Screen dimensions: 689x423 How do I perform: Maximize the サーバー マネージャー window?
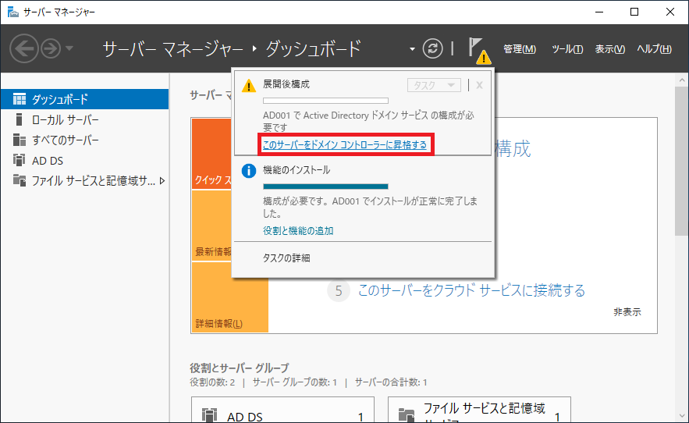point(634,12)
